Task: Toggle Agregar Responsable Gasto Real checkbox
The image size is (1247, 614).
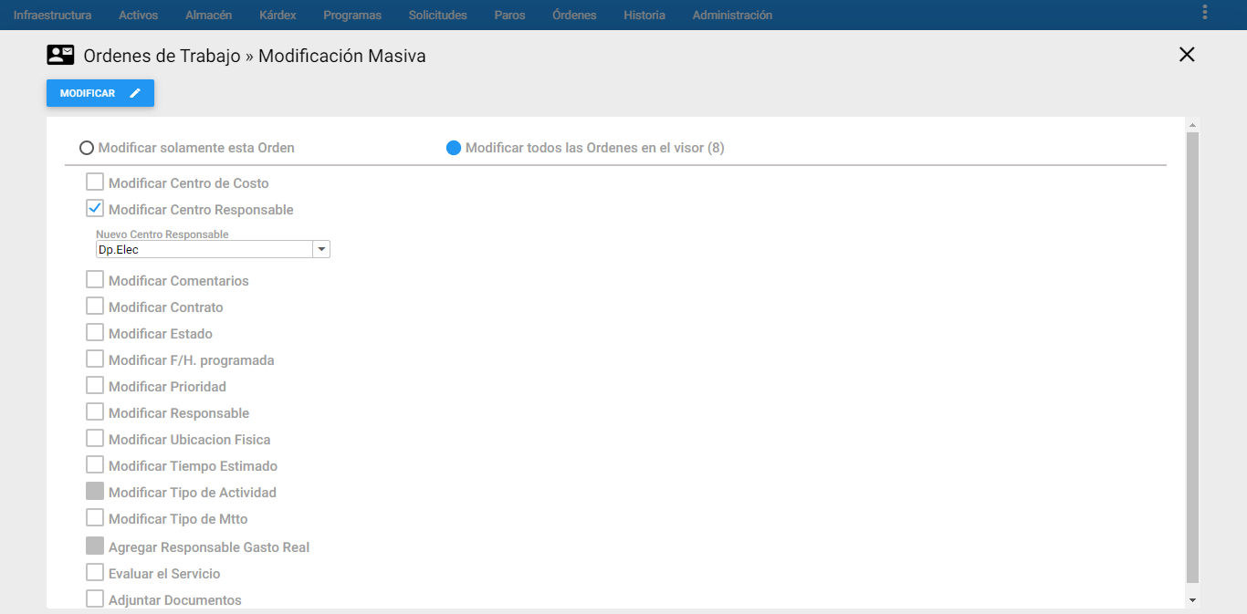Action: [x=95, y=546]
